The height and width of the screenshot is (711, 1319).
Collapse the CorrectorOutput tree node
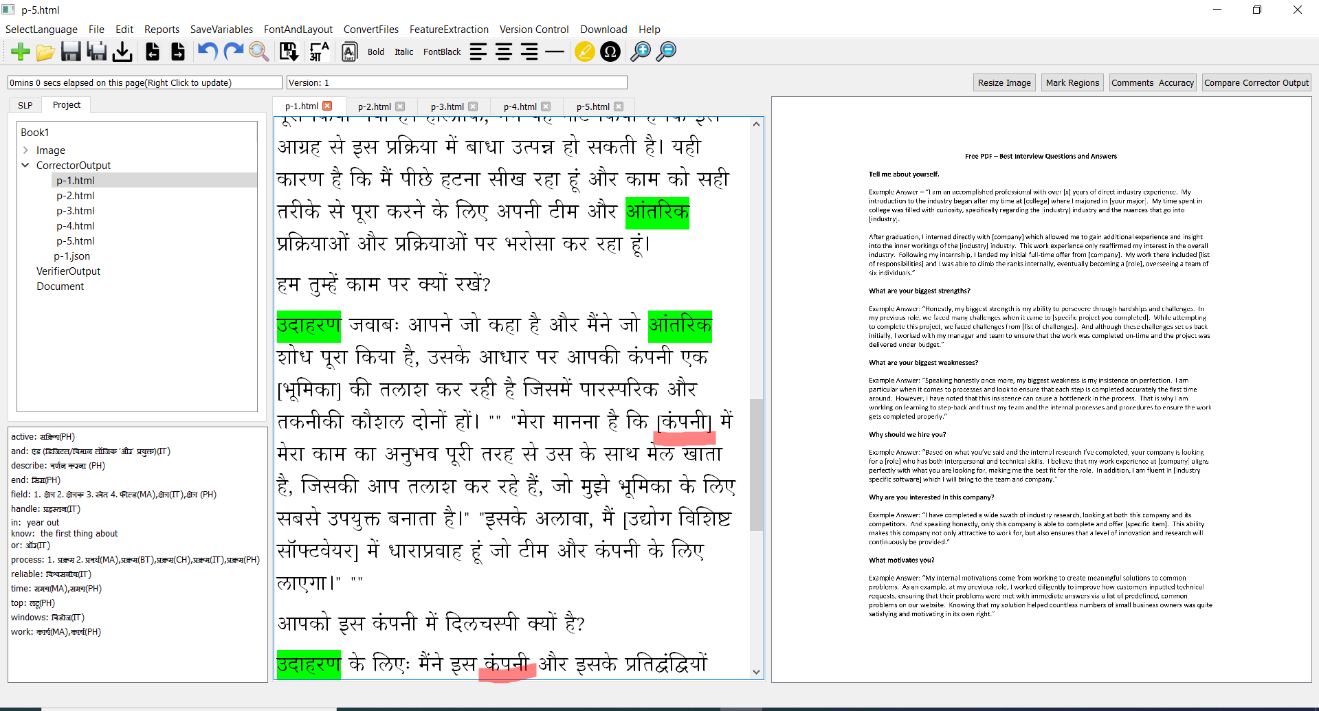[25, 165]
